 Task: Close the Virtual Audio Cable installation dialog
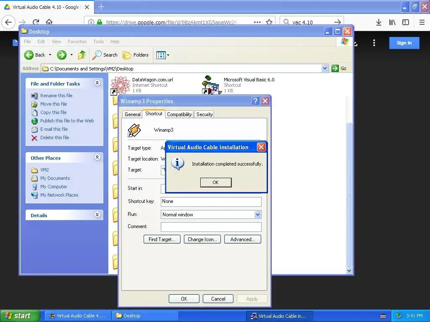pos(261,147)
